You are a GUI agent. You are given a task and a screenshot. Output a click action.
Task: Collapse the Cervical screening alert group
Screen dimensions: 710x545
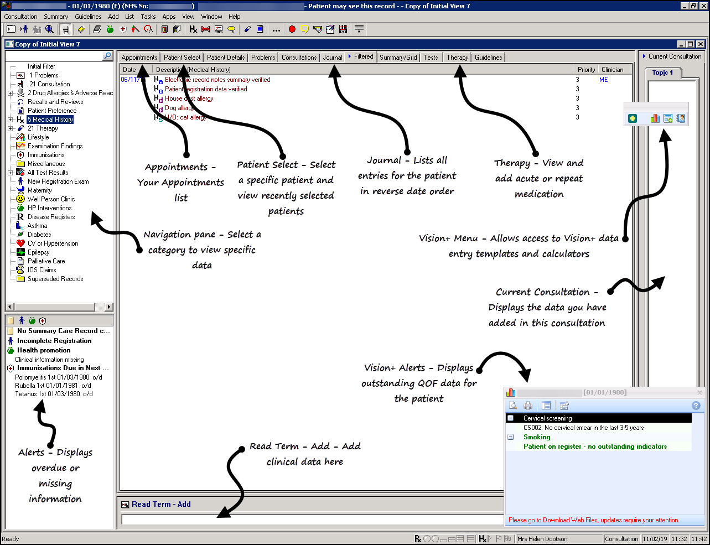[511, 418]
